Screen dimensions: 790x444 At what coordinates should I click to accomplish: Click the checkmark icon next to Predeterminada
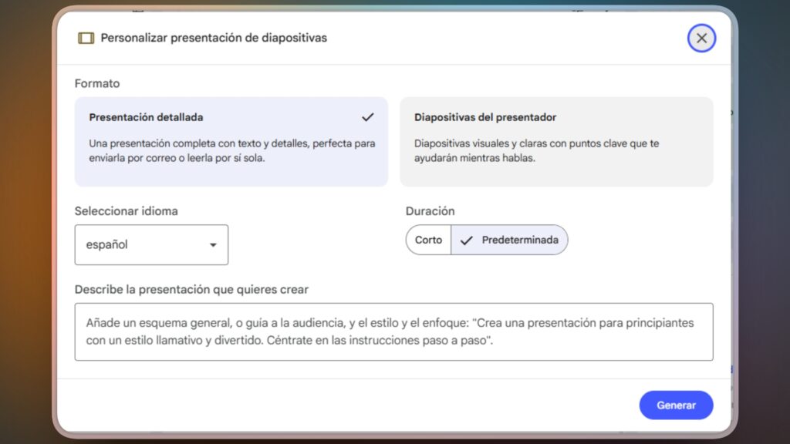pos(466,240)
